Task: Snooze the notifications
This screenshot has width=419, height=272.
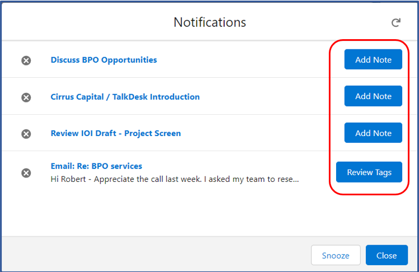Action: pyautogui.click(x=336, y=255)
